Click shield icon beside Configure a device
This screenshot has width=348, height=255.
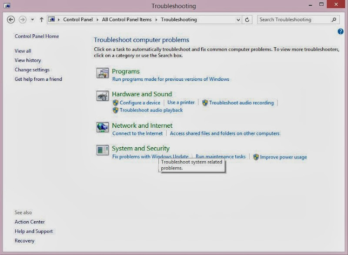pyautogui.click(x=115, y=103)
